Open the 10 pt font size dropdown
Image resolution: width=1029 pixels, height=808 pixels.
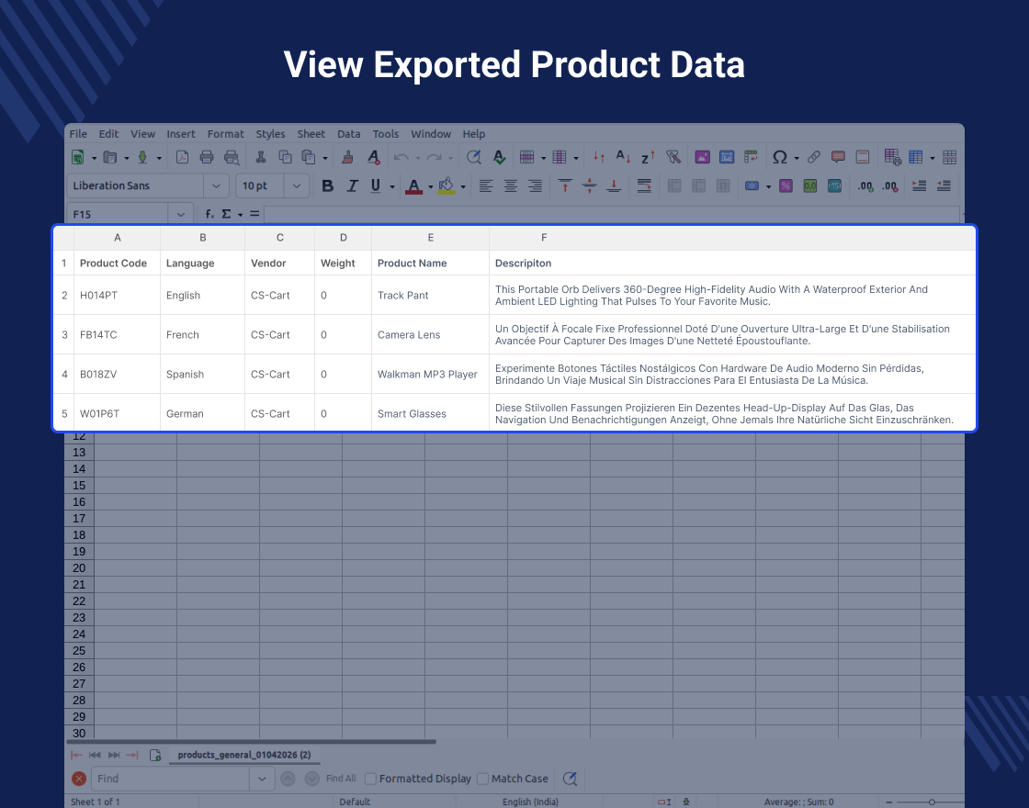tap(297, 186)
